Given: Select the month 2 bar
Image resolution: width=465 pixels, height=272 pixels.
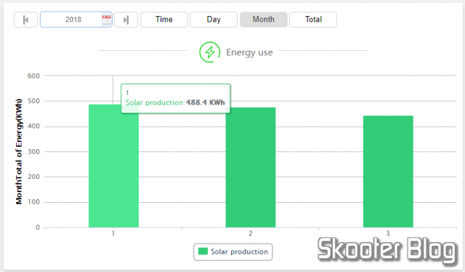Looking at the screenshot, I should [251, 167].
